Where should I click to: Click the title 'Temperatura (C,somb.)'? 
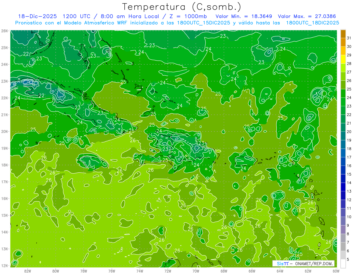click(x=182, y=7)
